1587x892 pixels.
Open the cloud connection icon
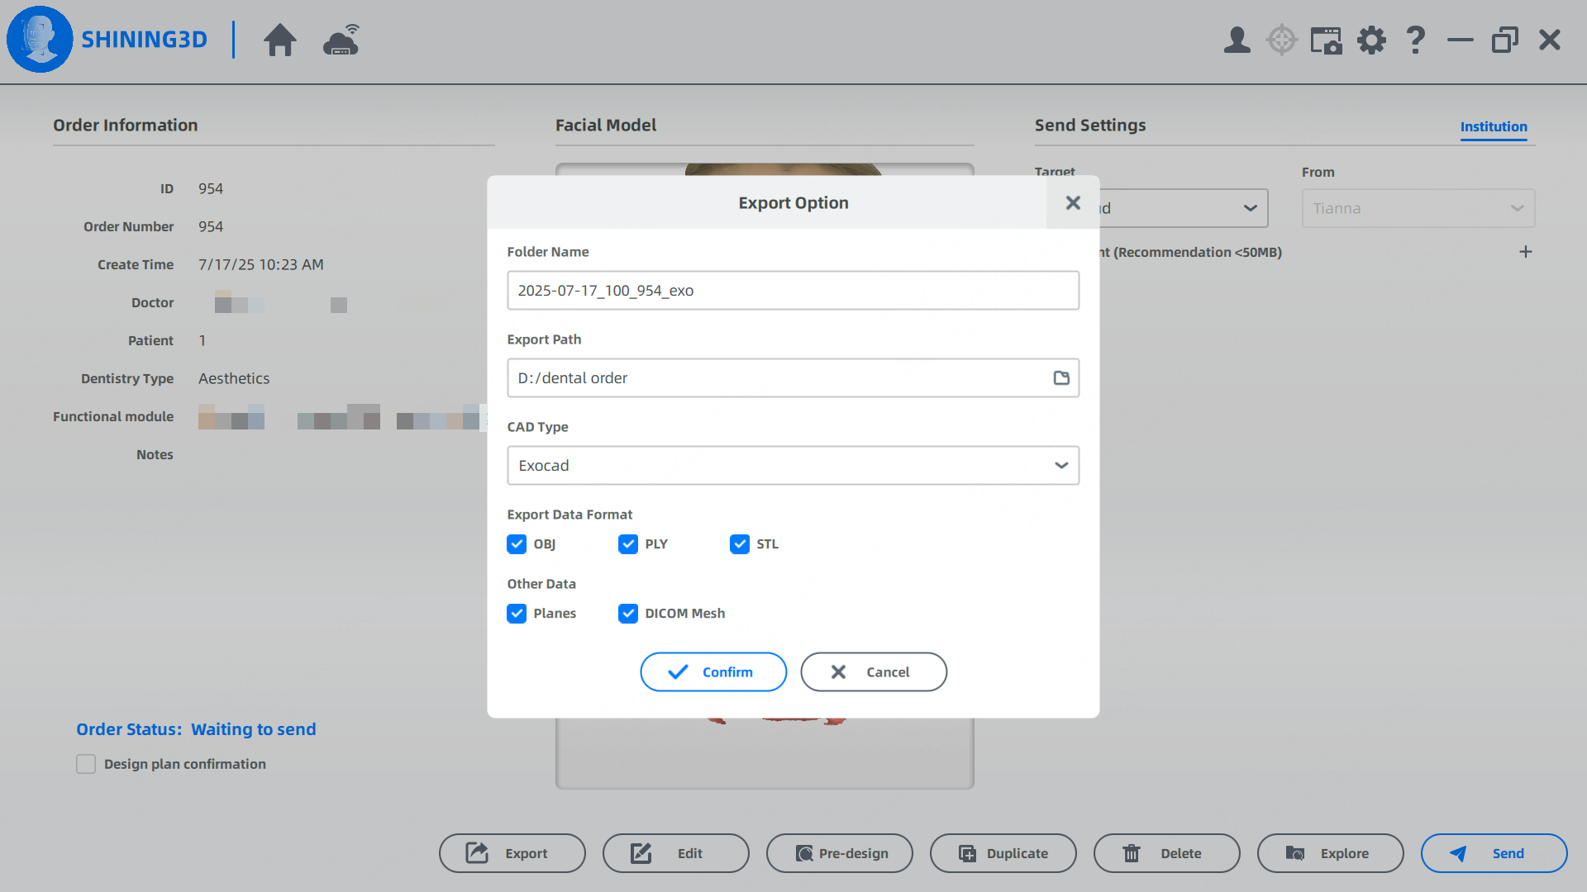point(341,40)
